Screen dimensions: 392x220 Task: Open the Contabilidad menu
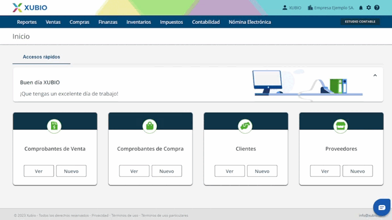(206, 22)
